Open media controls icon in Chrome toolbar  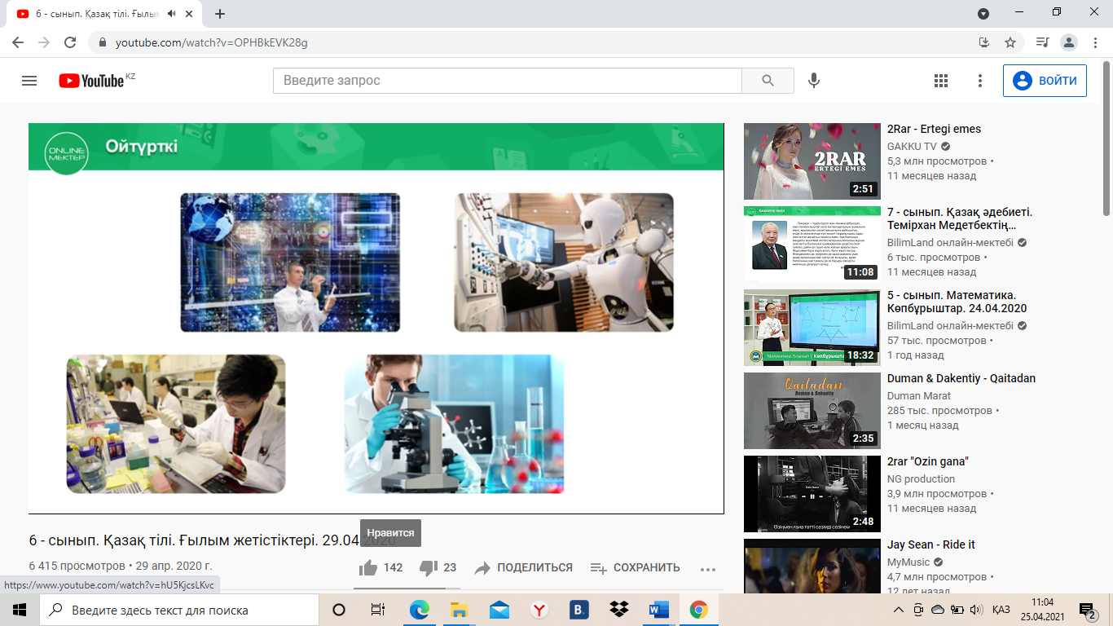pyautogui.click(x=1042, y=42)
